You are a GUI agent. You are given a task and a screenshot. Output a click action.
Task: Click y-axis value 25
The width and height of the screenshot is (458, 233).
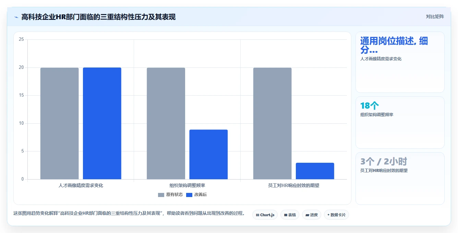coord(21,39)
